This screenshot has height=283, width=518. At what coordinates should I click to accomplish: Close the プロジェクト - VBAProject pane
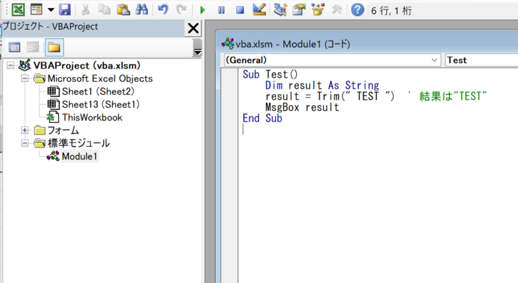tap(194, 28)
